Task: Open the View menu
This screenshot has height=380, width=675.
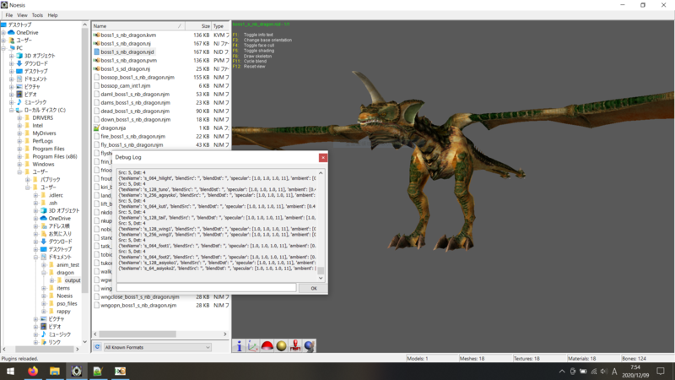Action: point(22,15)
